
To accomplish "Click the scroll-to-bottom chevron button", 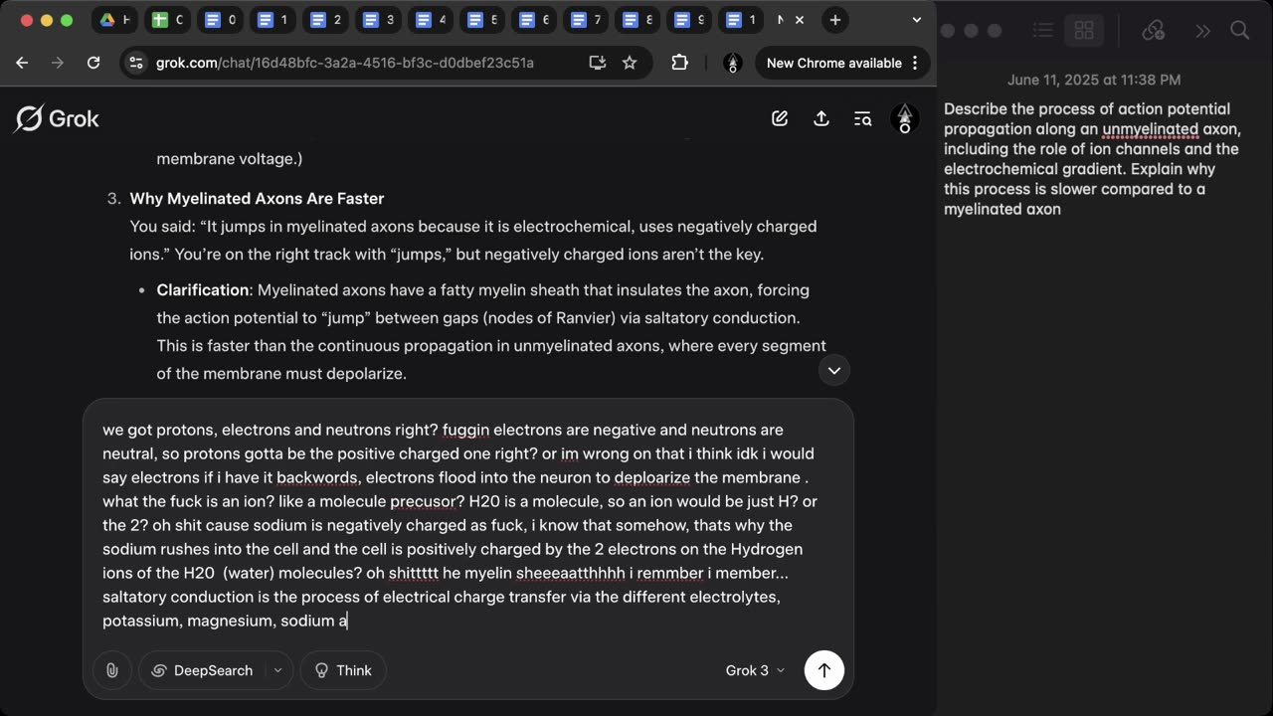I will click(834, 370).
